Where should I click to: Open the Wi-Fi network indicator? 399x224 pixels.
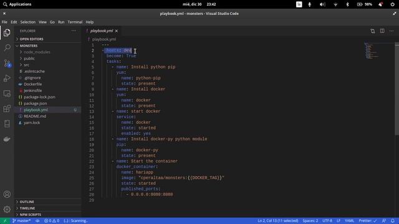(x=335, y=4)
